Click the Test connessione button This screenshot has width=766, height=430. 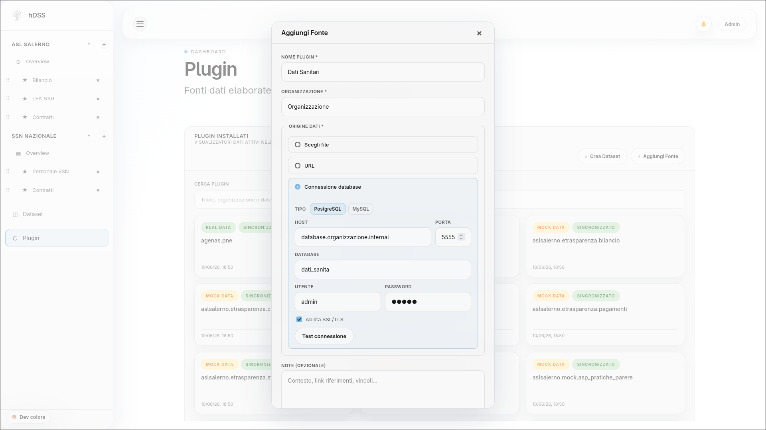tap(324, 336)
